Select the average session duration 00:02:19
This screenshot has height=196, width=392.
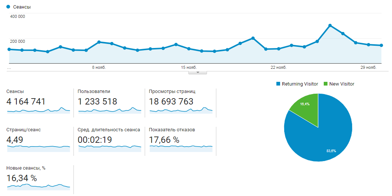pyautogui.click(x=95, y=140)
